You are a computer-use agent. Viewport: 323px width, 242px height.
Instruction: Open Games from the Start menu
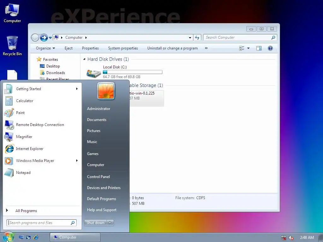(x=93, y=154)
